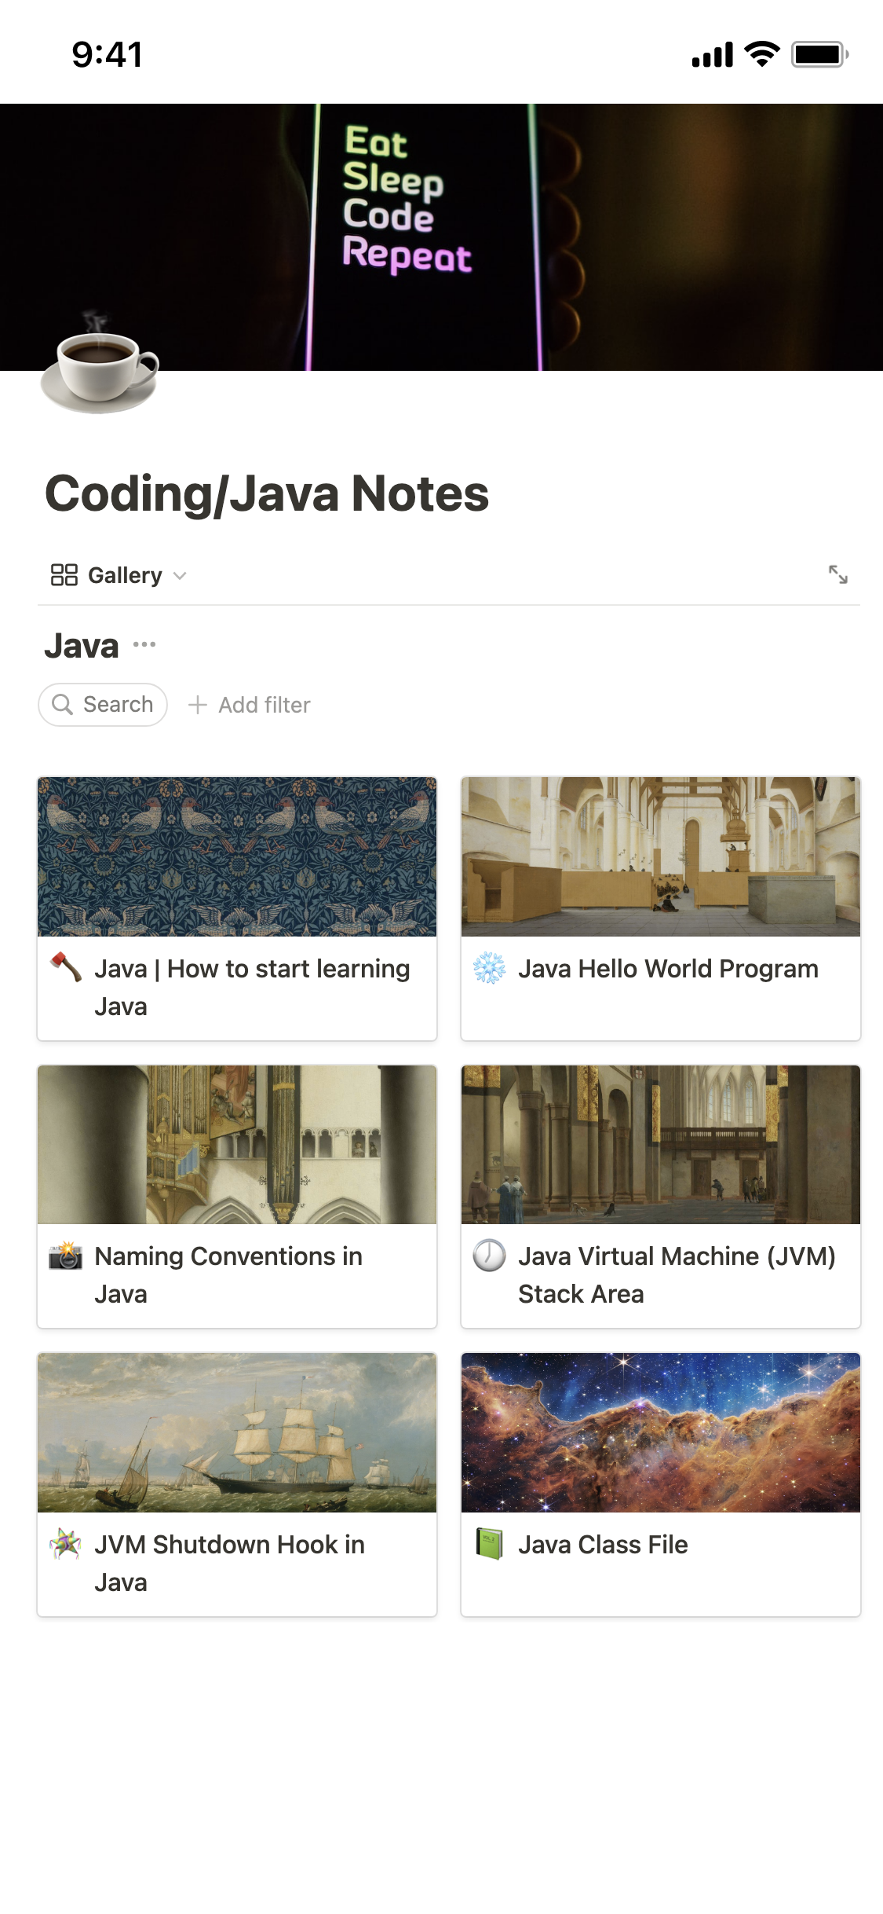Tap the camera icon beside Naming Conventions
Image resolution: width=883 pixels, height=1914 pixels.
point(66,1256)
